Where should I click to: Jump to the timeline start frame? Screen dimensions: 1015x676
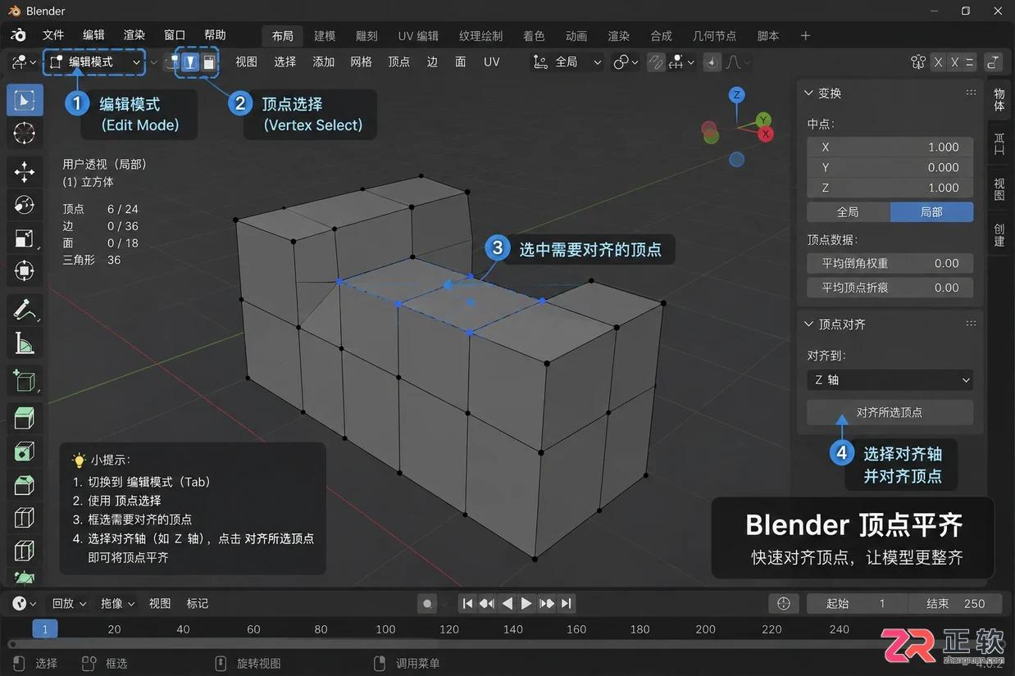point(467,604)
